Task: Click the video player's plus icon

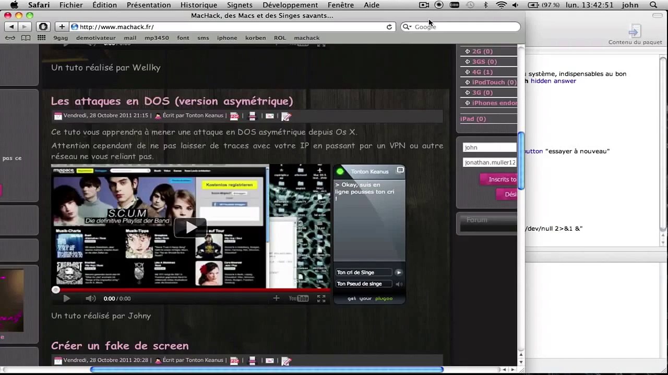Action: tap(276, 298)
